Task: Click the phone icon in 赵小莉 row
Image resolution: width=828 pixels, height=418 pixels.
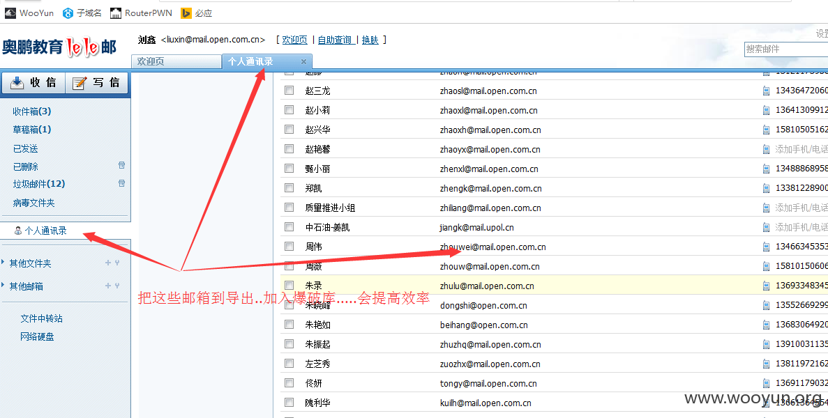Action: coord(766,110)
